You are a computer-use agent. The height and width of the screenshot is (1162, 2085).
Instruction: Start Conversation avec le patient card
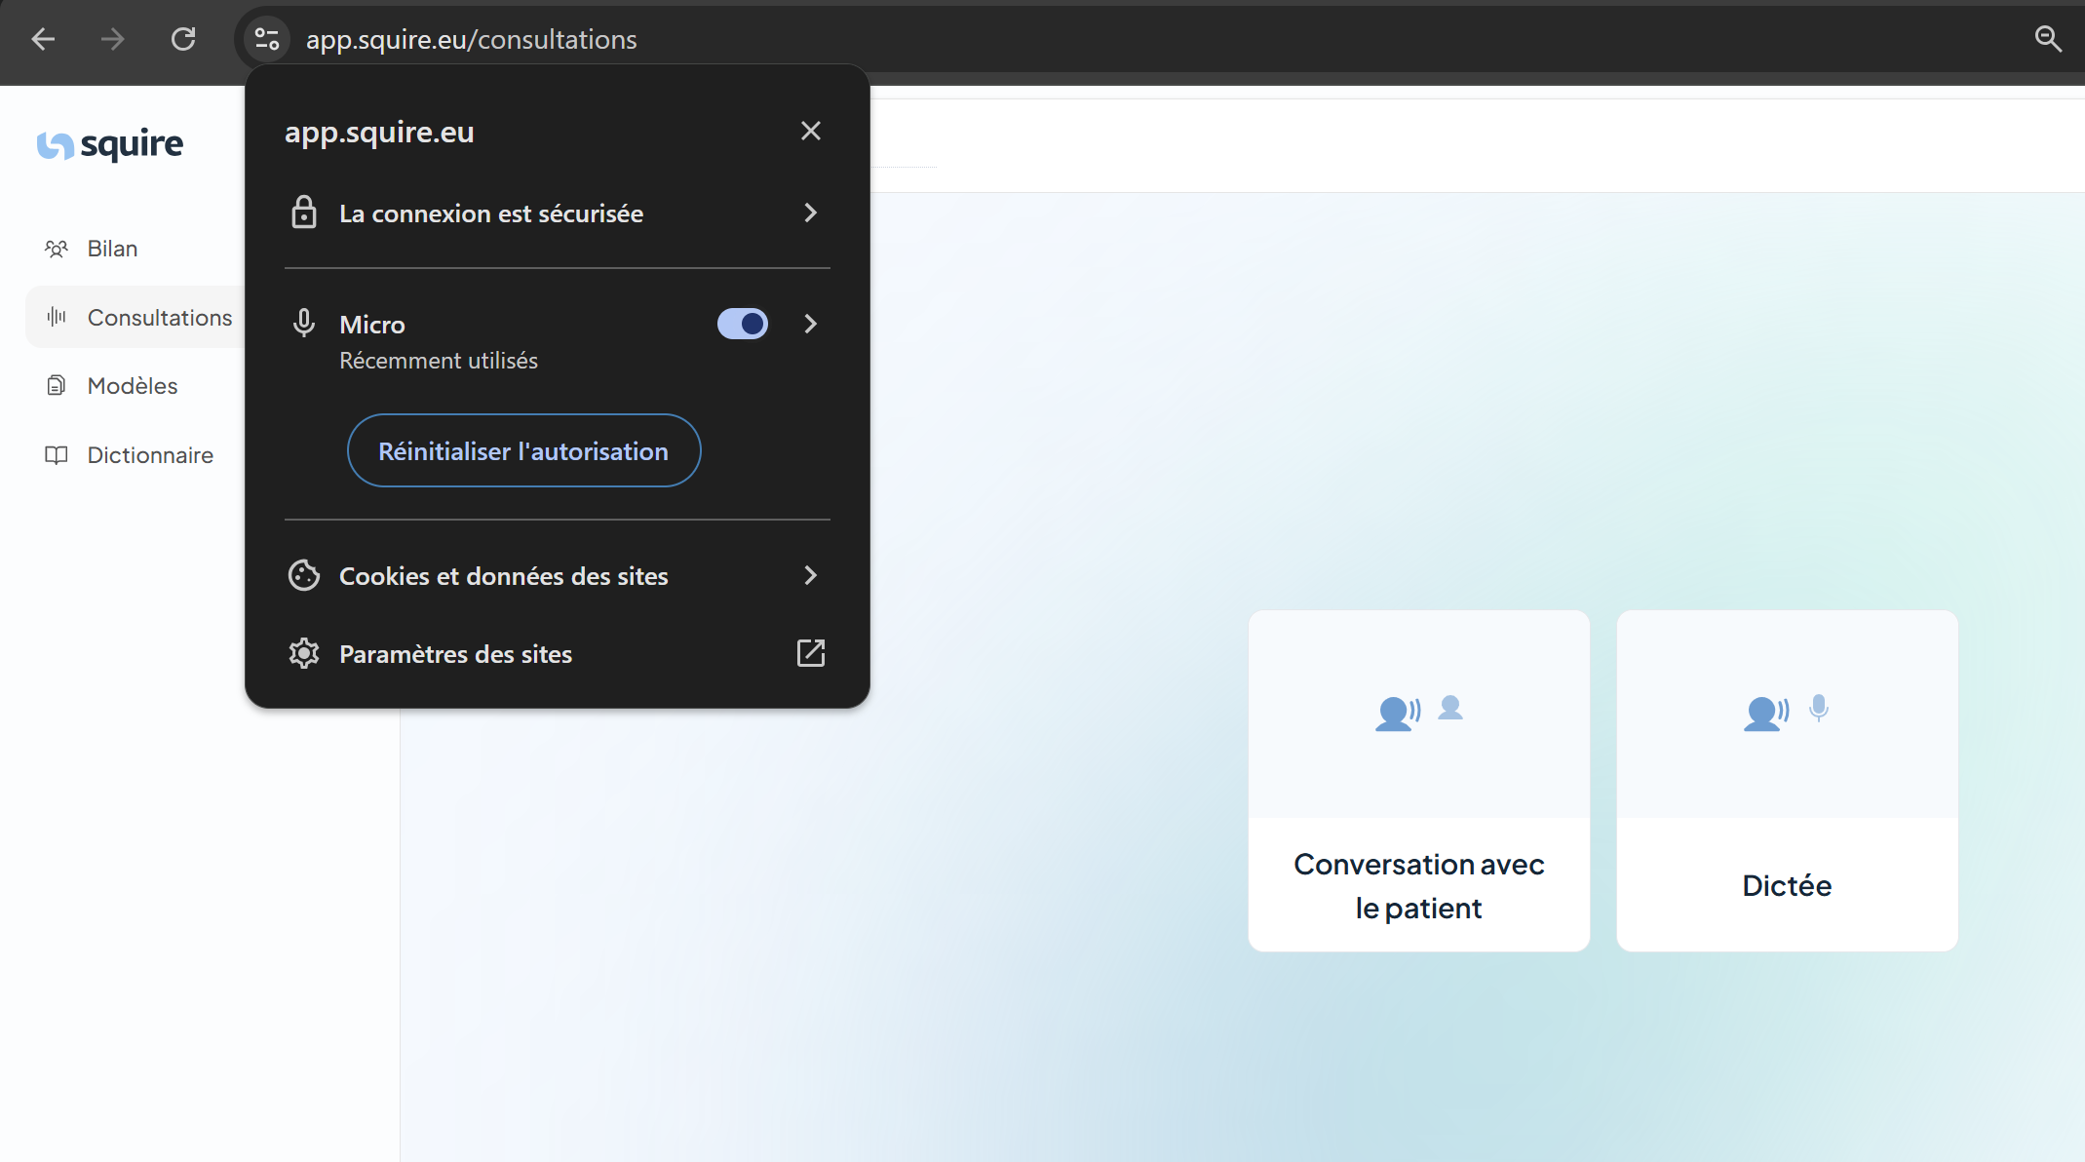coord(1418,780)
